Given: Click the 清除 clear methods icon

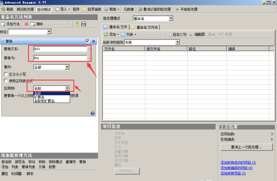Looking at the screenshot, I should point(33,24).
